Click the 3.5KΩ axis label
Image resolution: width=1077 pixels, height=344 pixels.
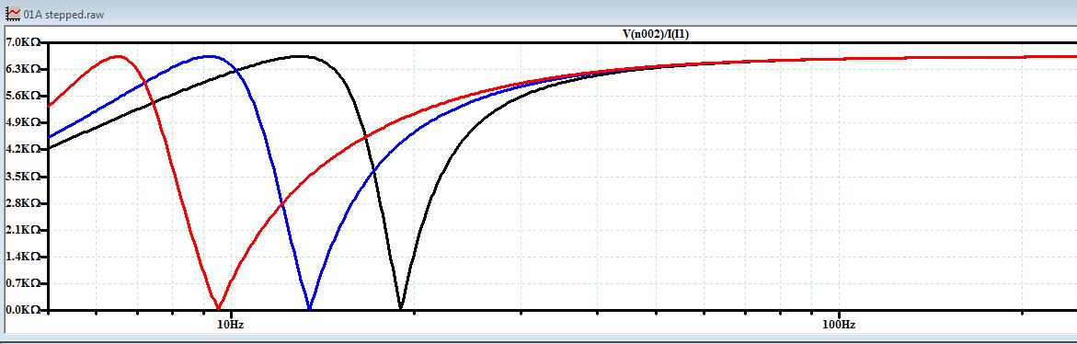[x=22, y=177]
